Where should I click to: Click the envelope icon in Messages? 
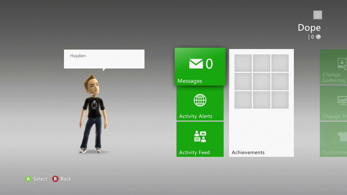pyautogui.click(x=196, y=64)
